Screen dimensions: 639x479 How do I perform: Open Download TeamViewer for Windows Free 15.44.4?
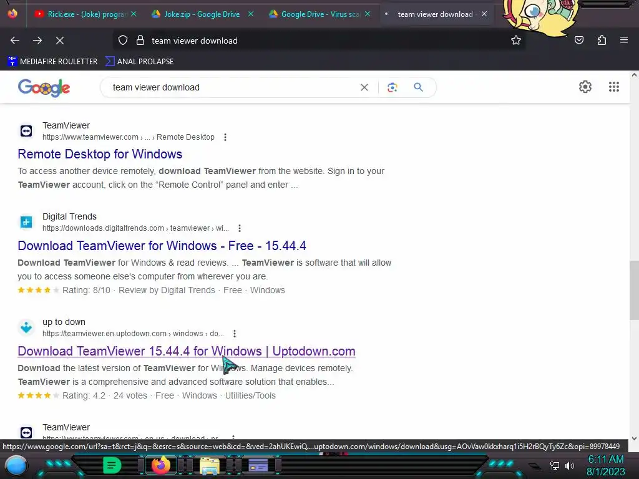162,246
